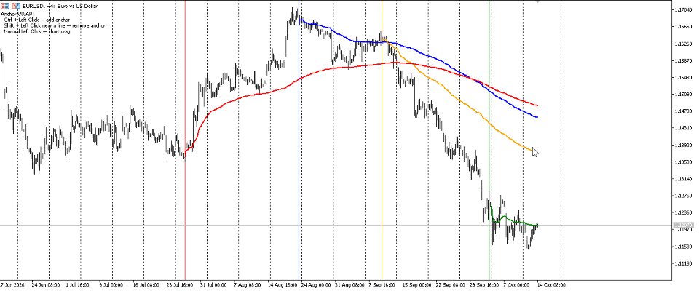The width and height of the screenshot is (699, 291).
Task: Click the one-click trading panel icon
Action: 16,7
